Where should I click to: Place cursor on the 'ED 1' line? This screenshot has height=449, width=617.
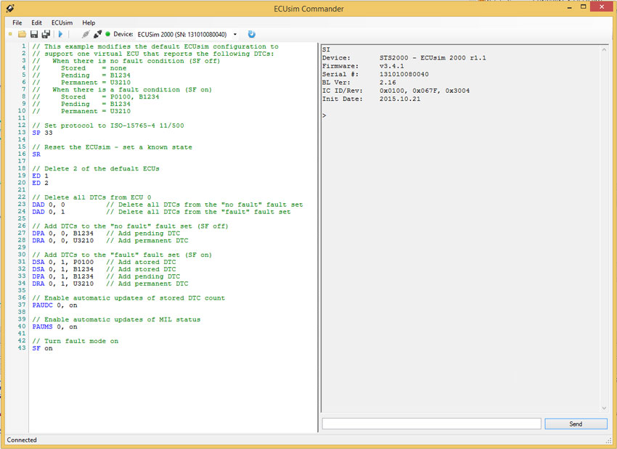tap(40, 176)
